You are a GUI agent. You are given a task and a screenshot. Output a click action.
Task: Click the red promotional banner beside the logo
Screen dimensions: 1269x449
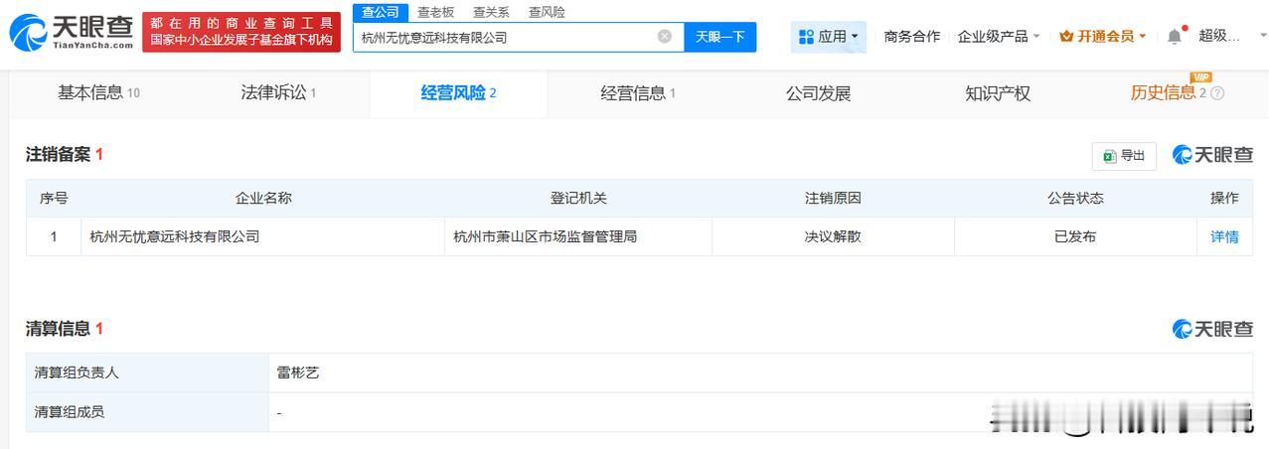[x=241, y=32]
